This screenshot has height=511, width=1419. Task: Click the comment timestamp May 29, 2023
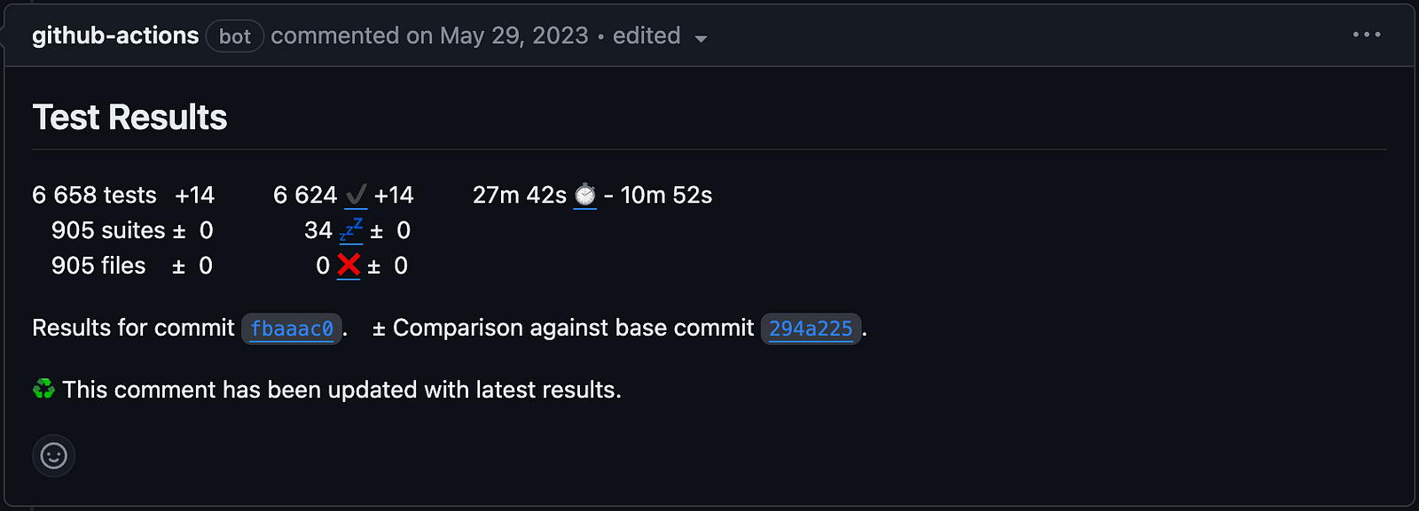pyautogui.click(x=514, y=35)
